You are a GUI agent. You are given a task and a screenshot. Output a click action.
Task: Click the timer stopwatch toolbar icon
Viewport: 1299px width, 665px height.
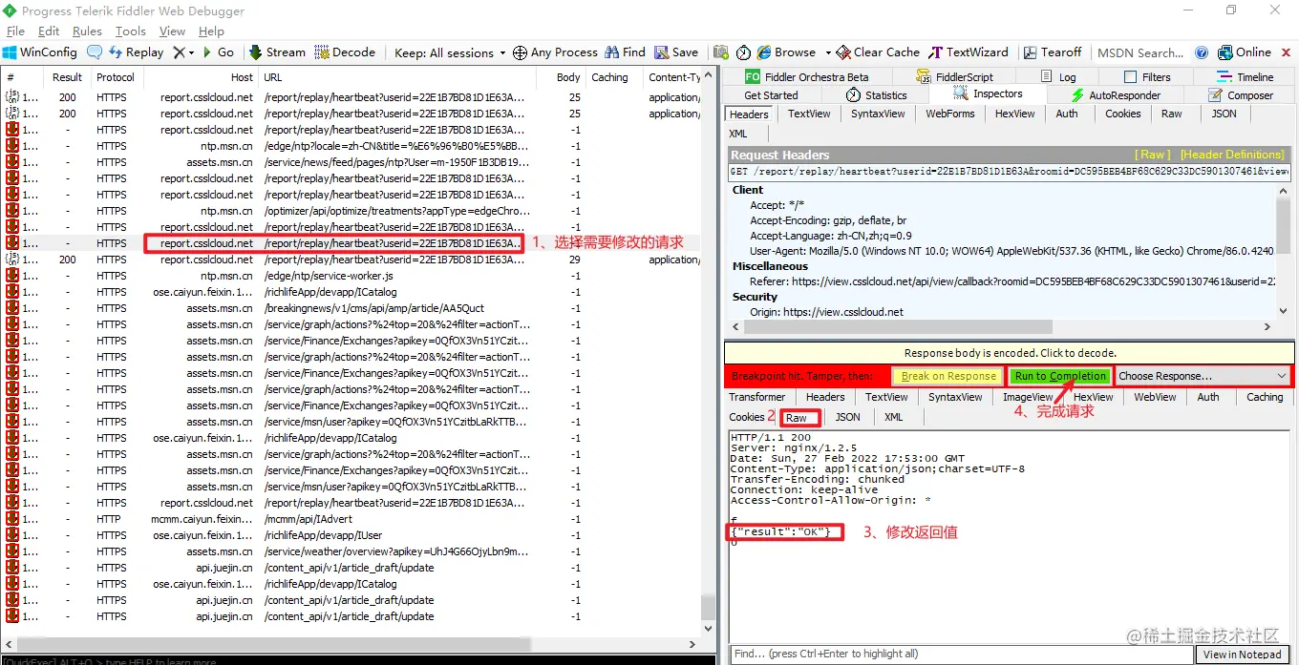pos(742,52)
